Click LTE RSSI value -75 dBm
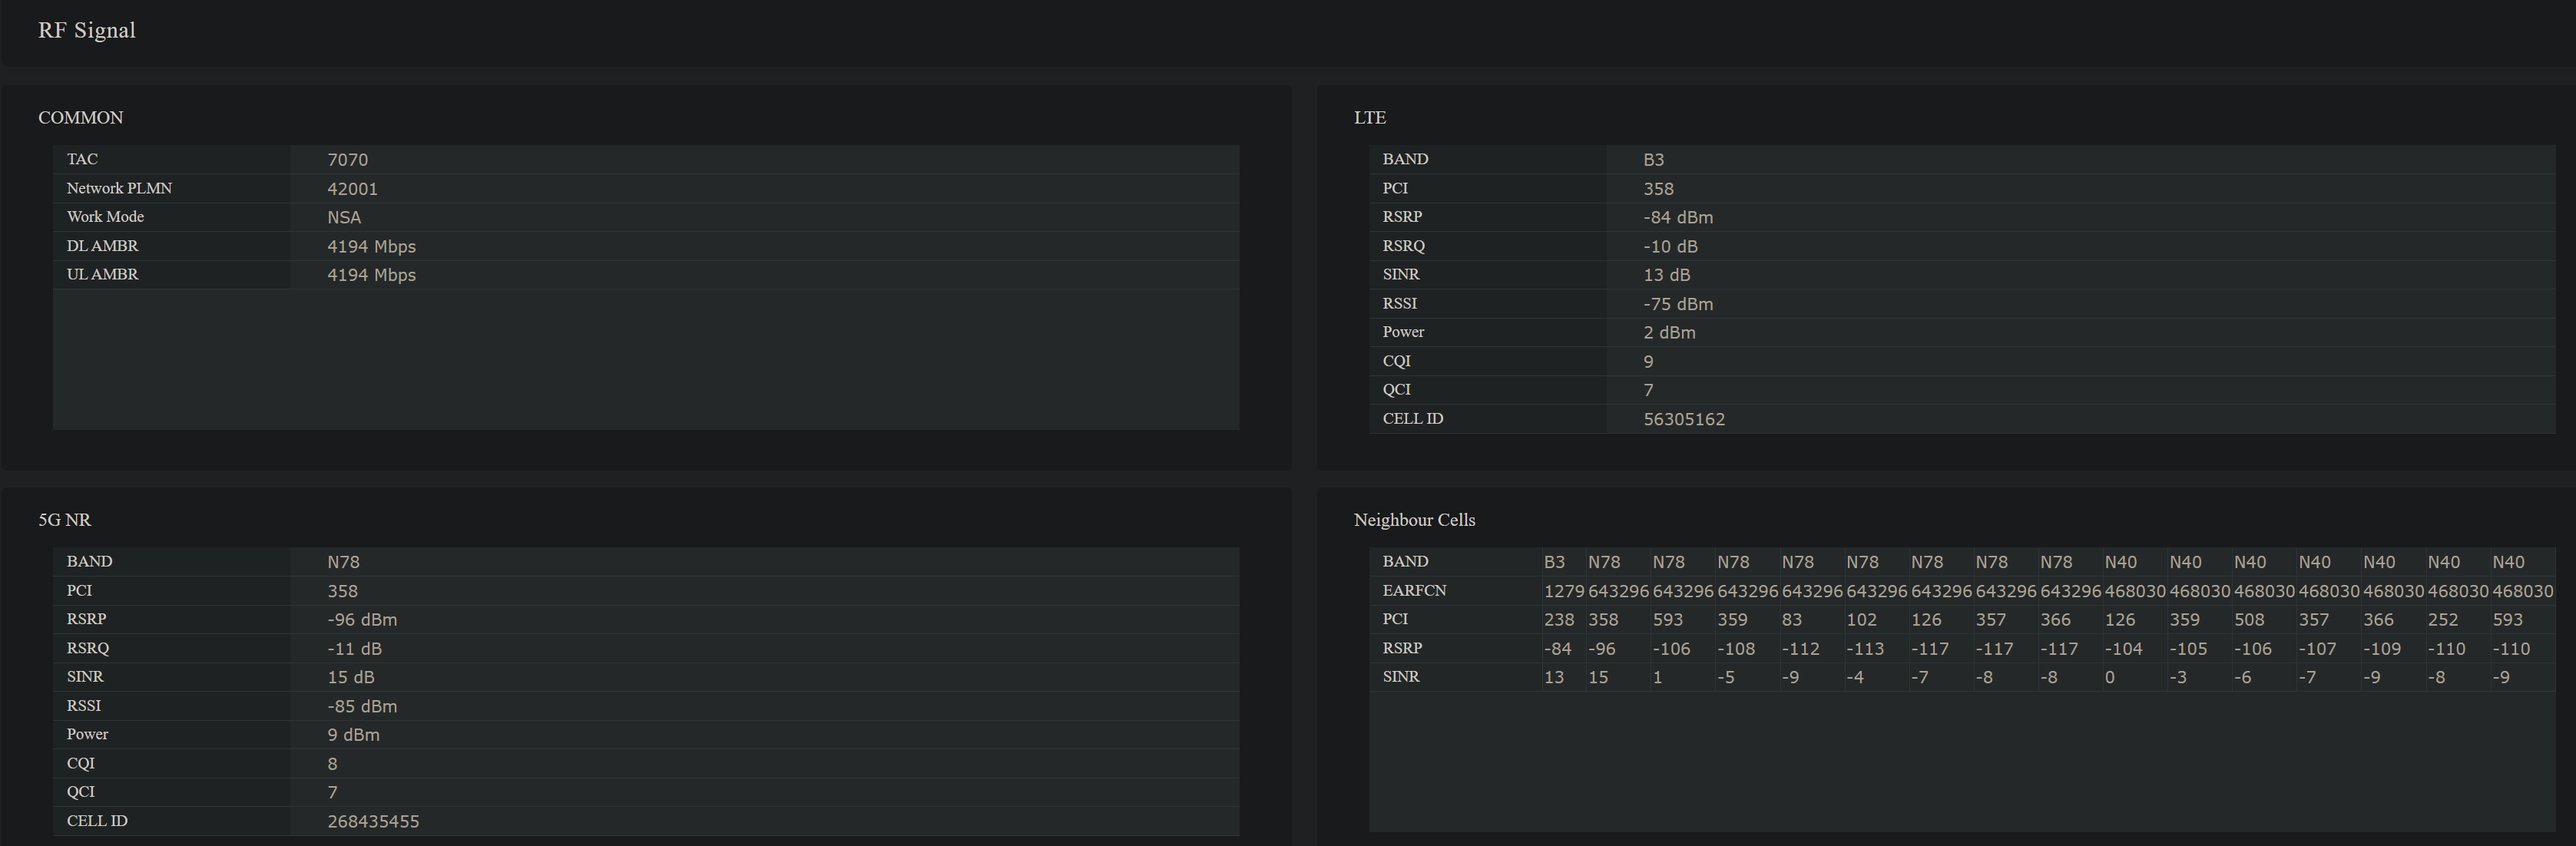Viewport: 2576px width, 846px height. click(x=1678, y=304)
